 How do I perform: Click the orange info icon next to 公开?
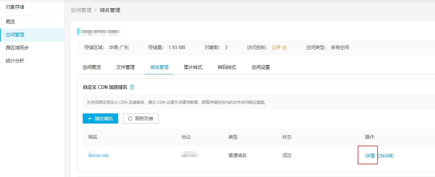[x=284, y=48]
